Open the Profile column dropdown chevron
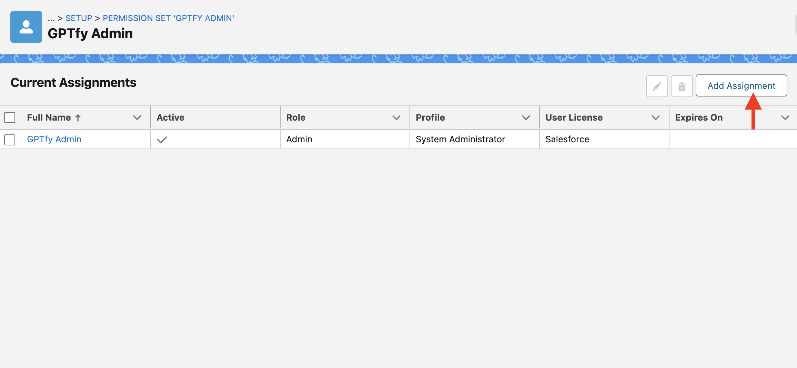Screen dimensions: 797x368 [x=526, y=118]
